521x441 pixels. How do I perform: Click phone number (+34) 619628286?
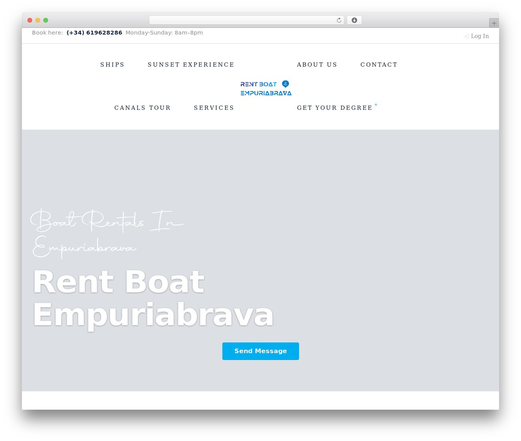(94, 33)
